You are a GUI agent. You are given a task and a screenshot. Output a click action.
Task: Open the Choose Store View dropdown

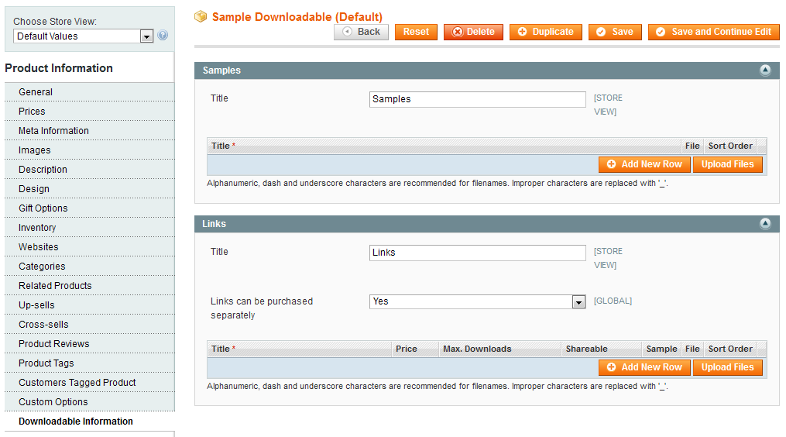pyautogui.click(x=83, y=36)
